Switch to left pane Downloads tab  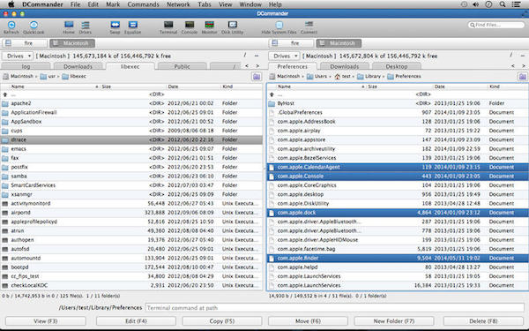pos(78,66)
